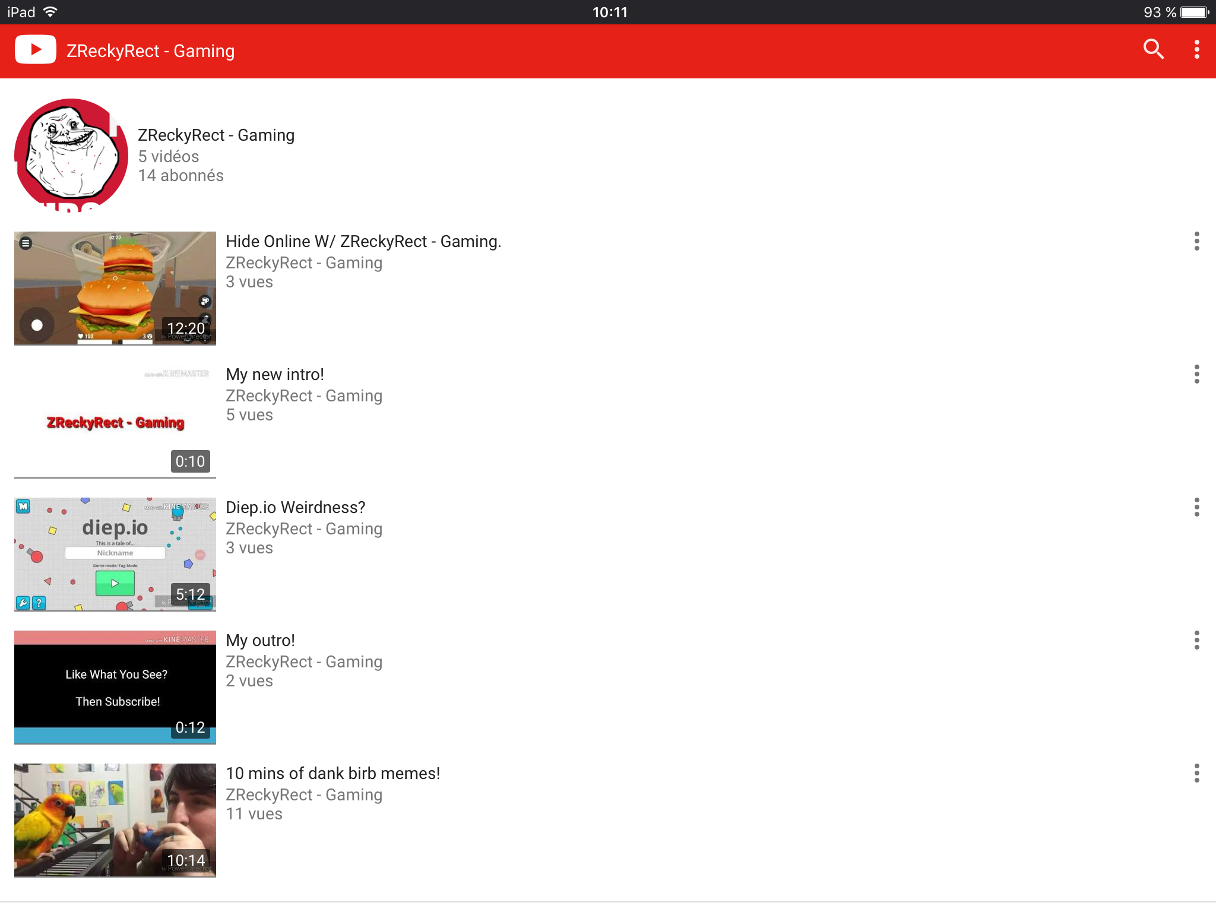Play the parrot birb memes thumbnail
The width and height of the screenshot is (1216, 912).
click(115, 820)
